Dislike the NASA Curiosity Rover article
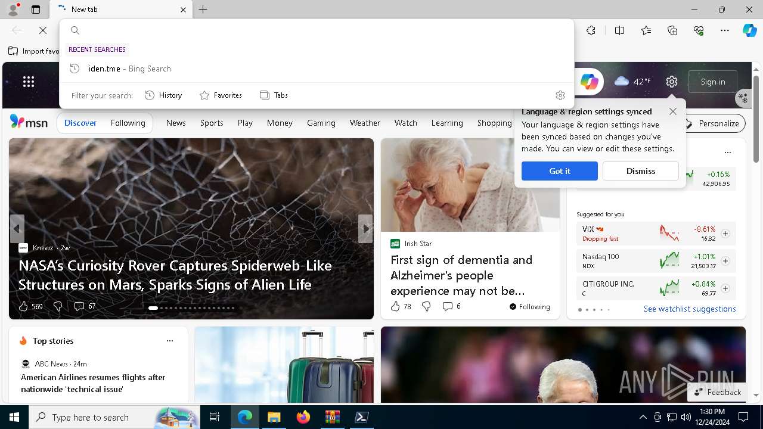The height and width of the screenshot is (429, 763). coord(58,306)
